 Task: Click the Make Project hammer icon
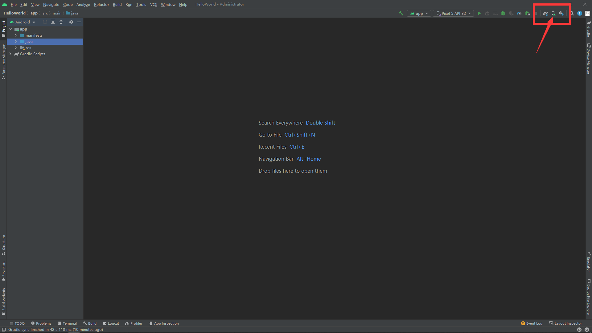(x=401, y=13)
